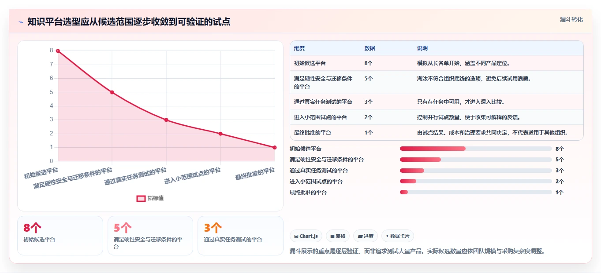Click the chart data point at value 8
The width and height of the screenshot is (601, 273).
tap(58, 51)
